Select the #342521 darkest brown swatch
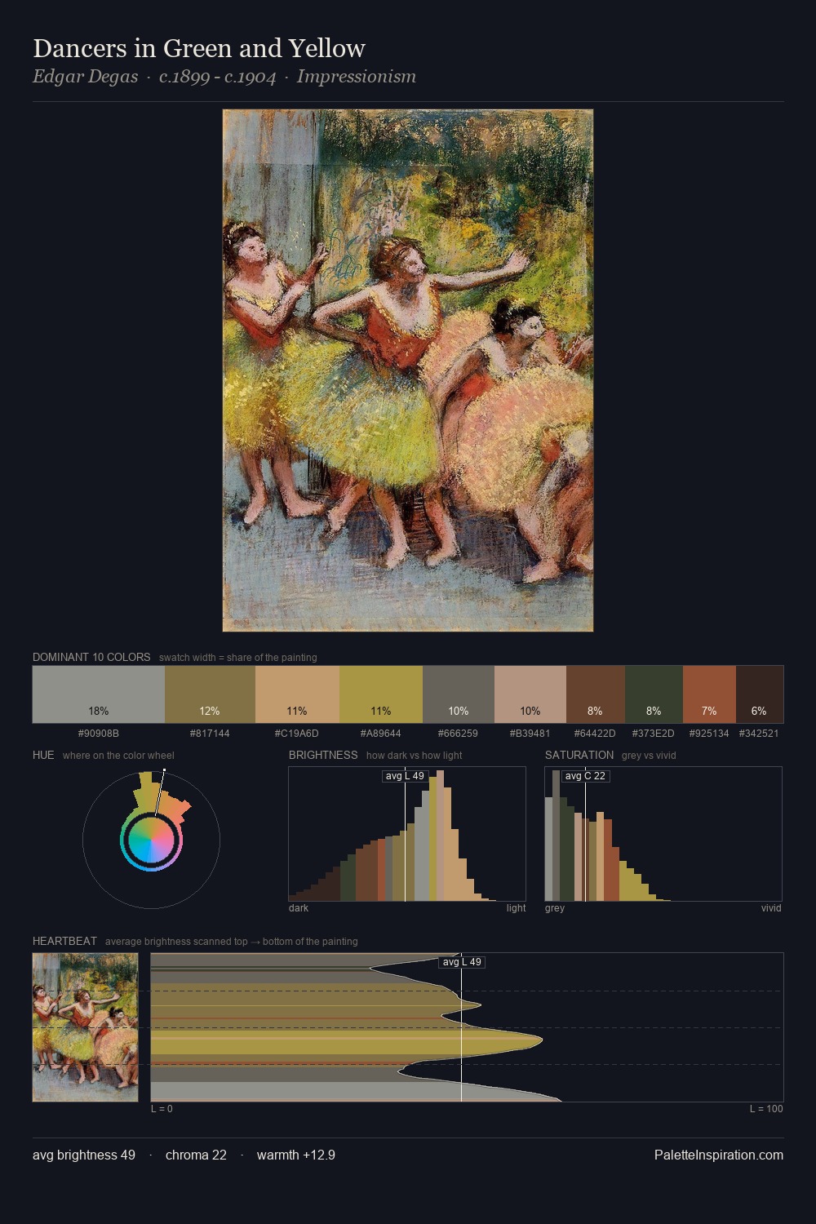816x1224 pixels. [x=760, y=694]
